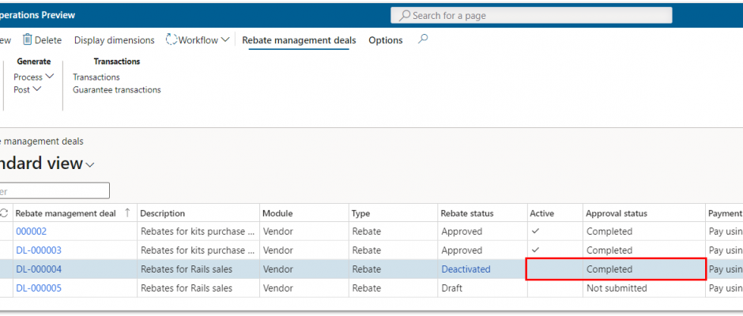Click the Workflow circular icon

[x=171, y=39]
